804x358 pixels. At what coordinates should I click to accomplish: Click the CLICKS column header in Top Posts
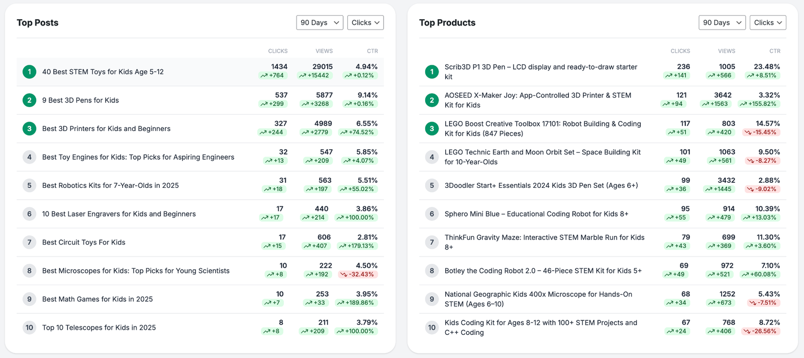point(277,51)
